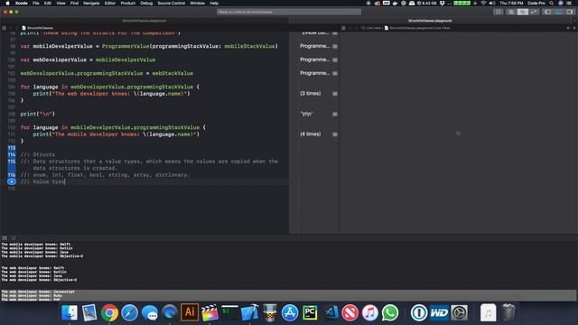Open iTunes from the Dock
The width and height of the screenshot is (578, 325).
pyautogui.click(x=369, y=313)
